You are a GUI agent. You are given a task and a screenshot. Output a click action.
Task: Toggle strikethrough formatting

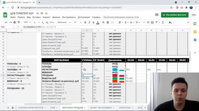pyautogui.click(x=94, y=23)
